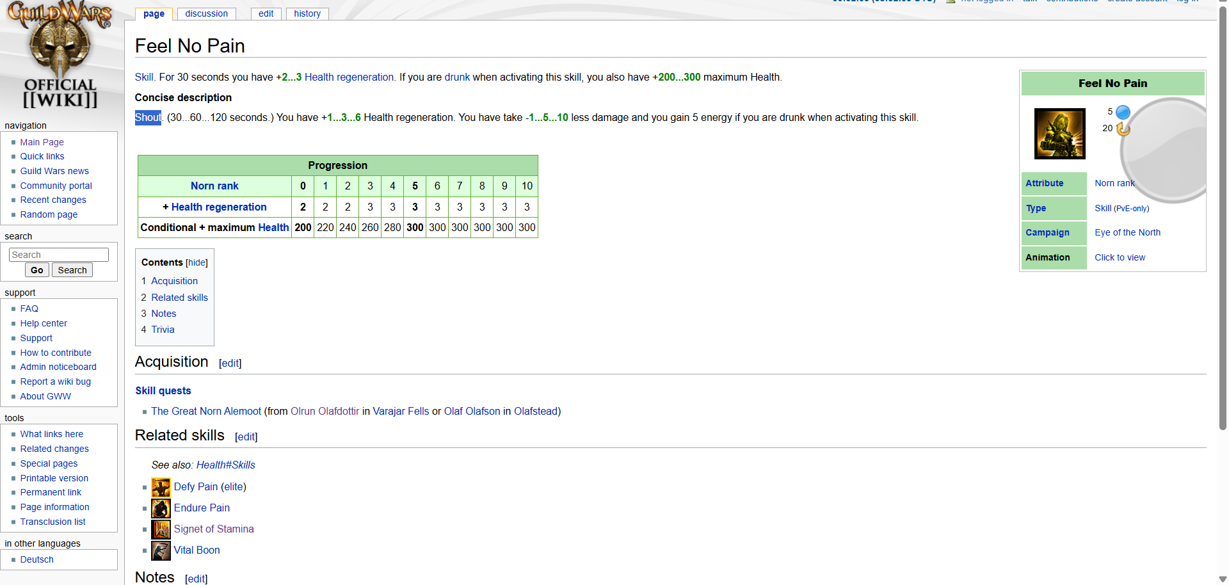Hide the Contents table
The width and height of the screenshot is (1229, 585).
(197, 262)
